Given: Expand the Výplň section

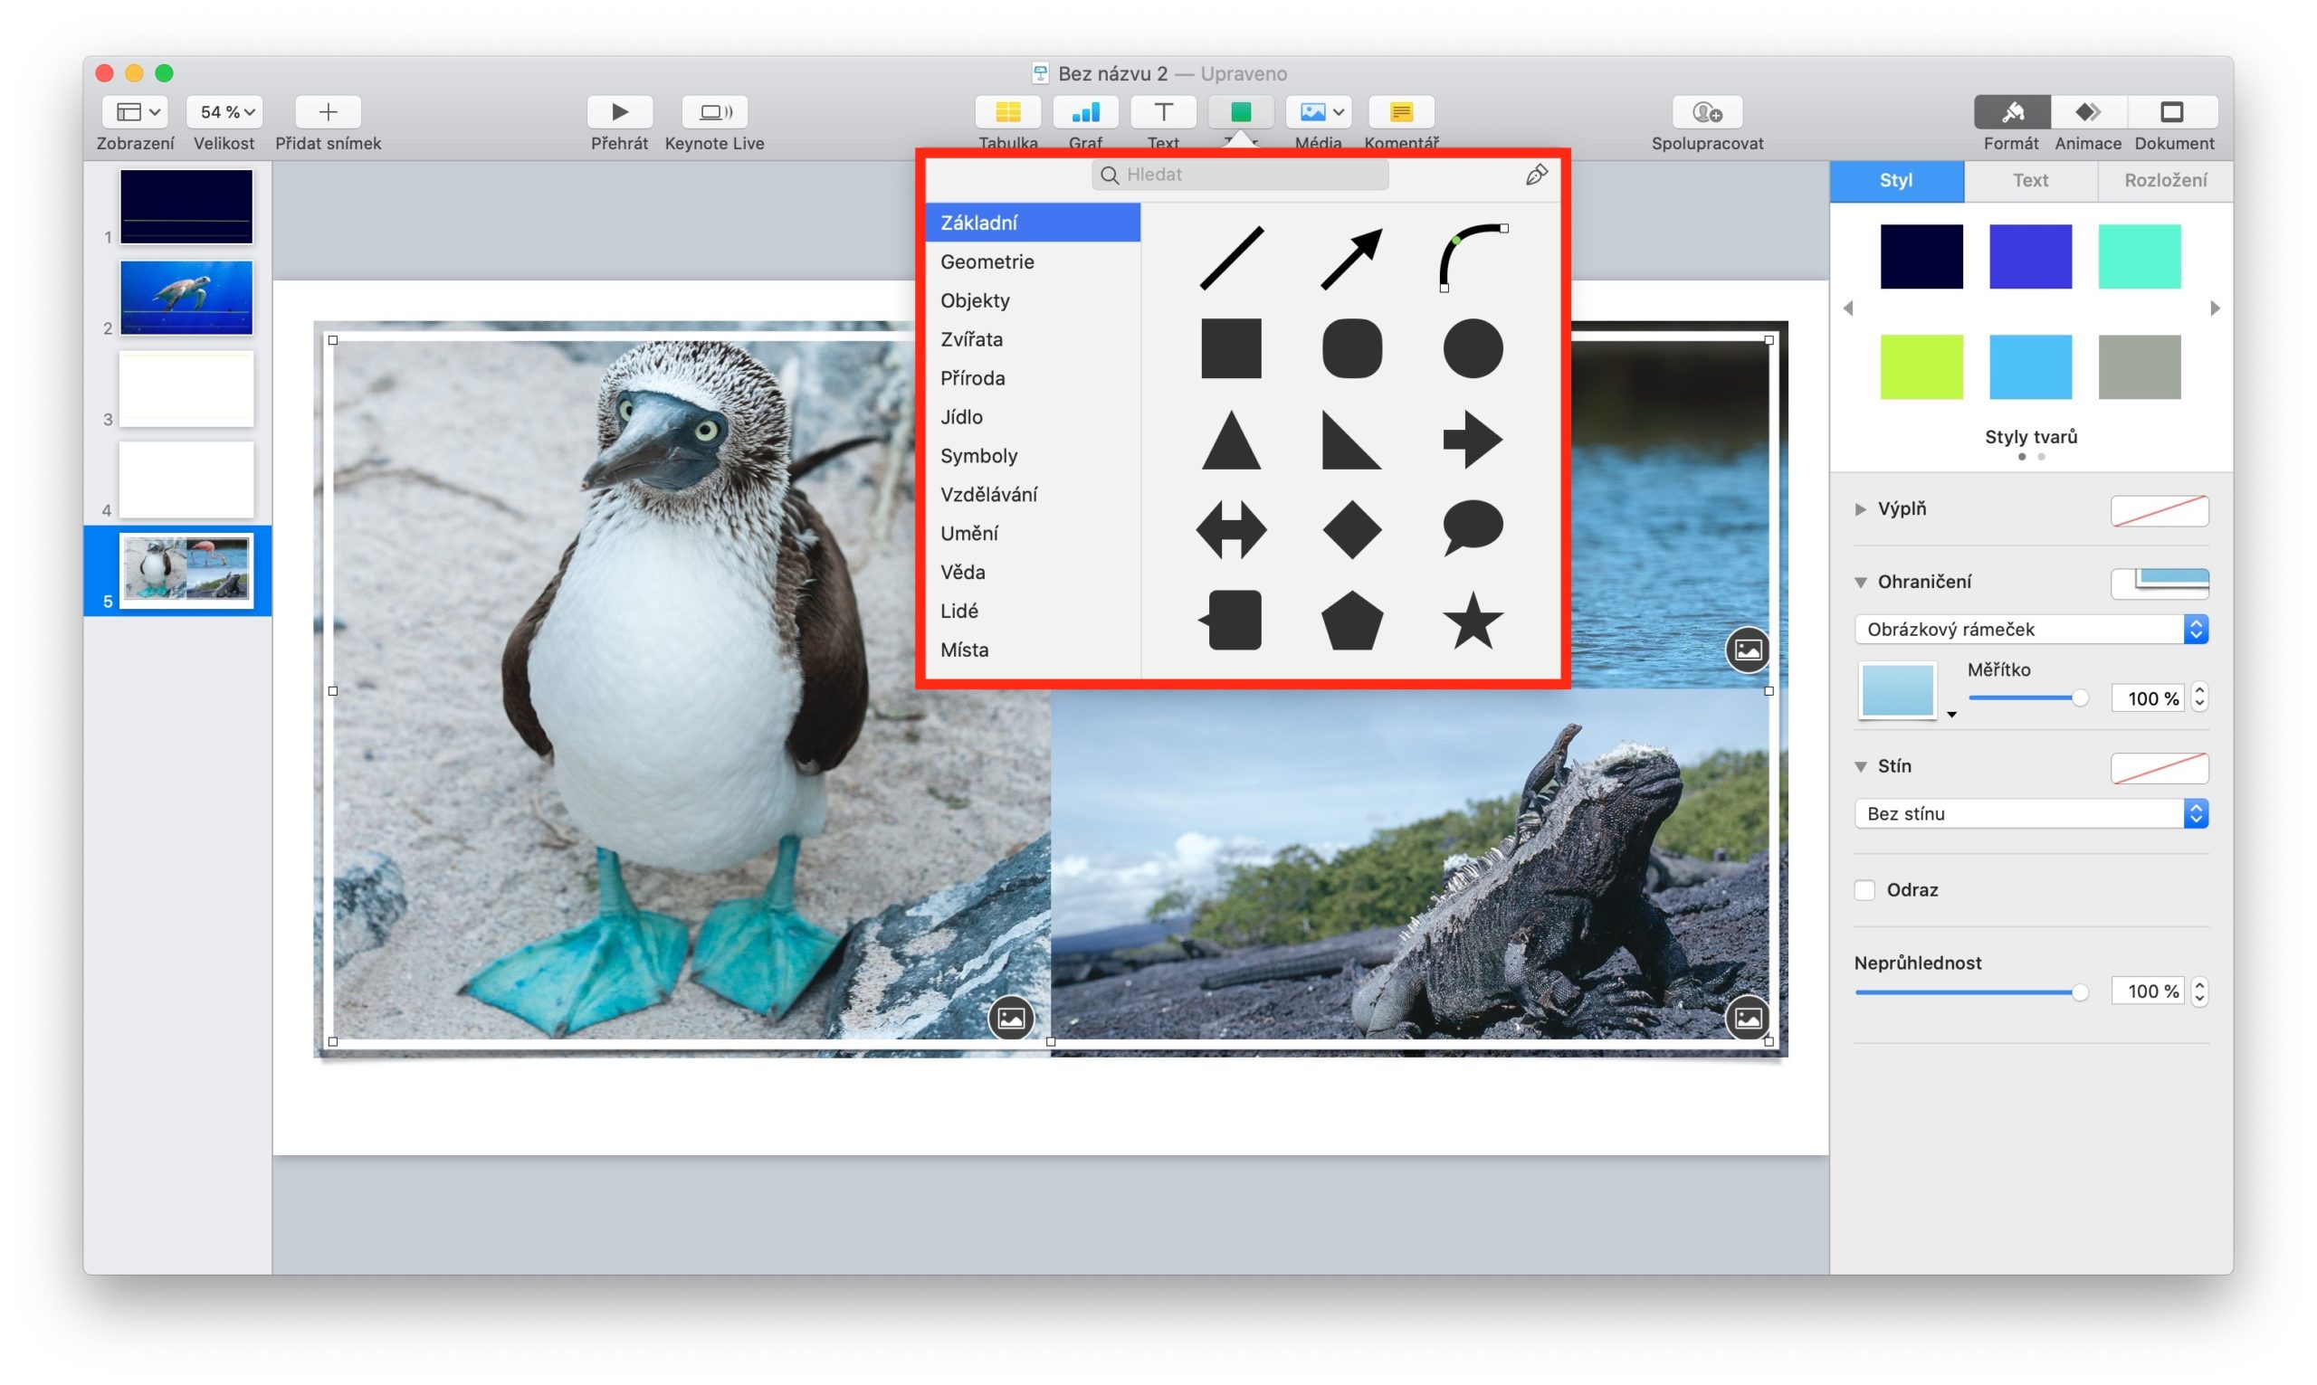Looking at the screenshot, I should 1861,508.
